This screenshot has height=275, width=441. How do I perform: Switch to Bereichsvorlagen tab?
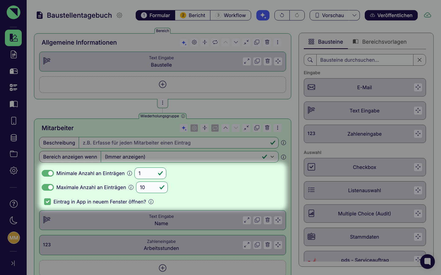click(x=380, y=42)
